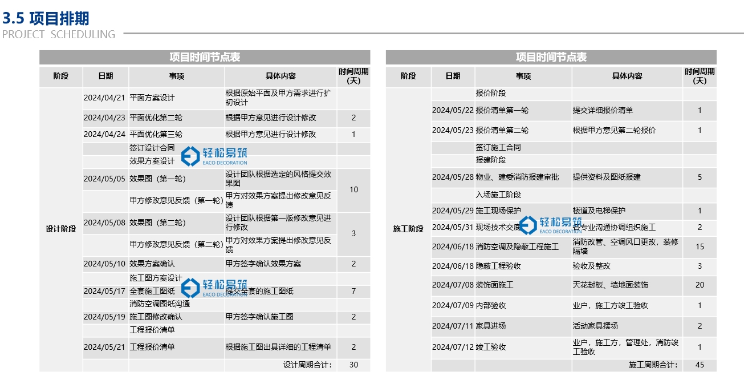The image size is (744, 384).
Task: Click the date cell "2024/07/11"
Action: 453,326
